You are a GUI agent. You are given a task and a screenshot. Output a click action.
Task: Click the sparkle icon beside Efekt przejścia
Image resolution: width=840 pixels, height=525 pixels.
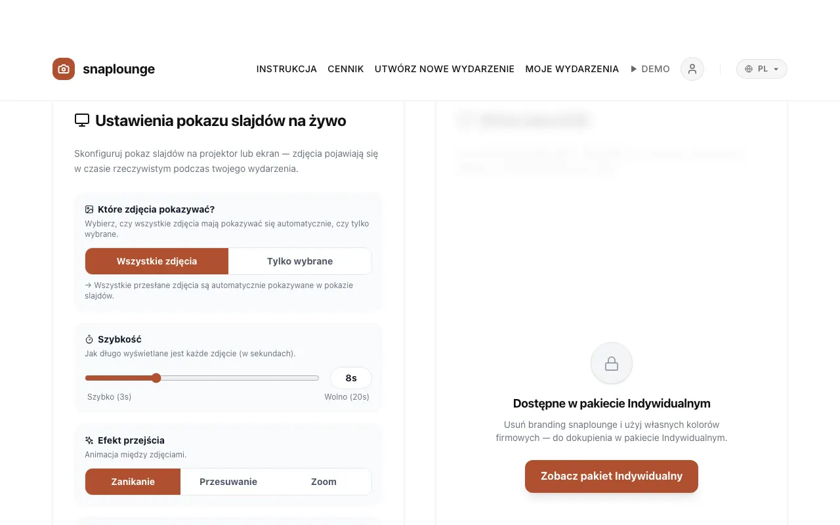(89, 440)
